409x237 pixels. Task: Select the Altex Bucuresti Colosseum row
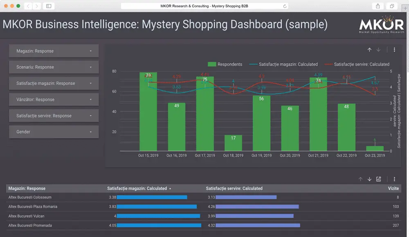coord(203,197)
